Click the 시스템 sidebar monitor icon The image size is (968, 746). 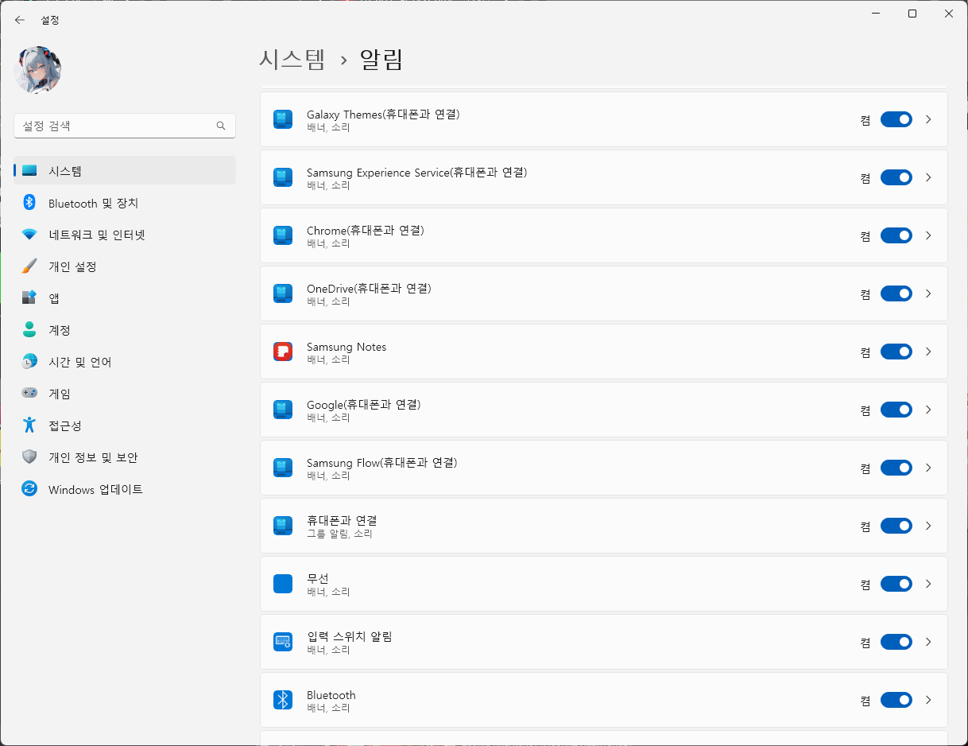click(29, 170)
